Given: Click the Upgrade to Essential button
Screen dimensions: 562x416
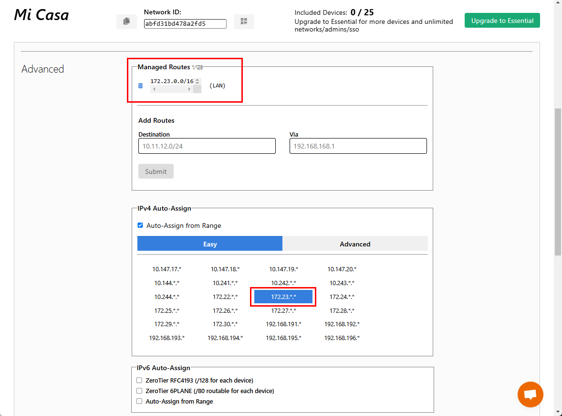Looking at the screenshot, I should click(x=502, y=21).
